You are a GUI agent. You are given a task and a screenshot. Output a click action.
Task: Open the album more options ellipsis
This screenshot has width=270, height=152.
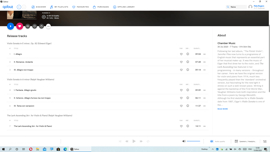pos(49,26)
